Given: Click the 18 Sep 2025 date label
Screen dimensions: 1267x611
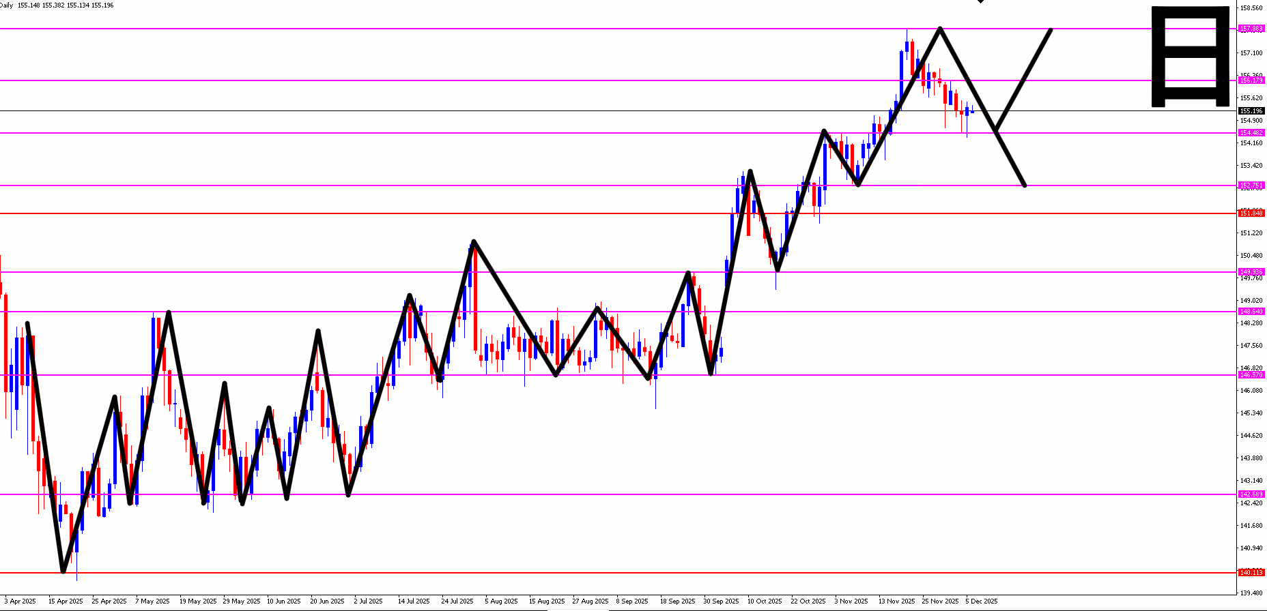Looking at the screenshot, I should pos(677,601).
